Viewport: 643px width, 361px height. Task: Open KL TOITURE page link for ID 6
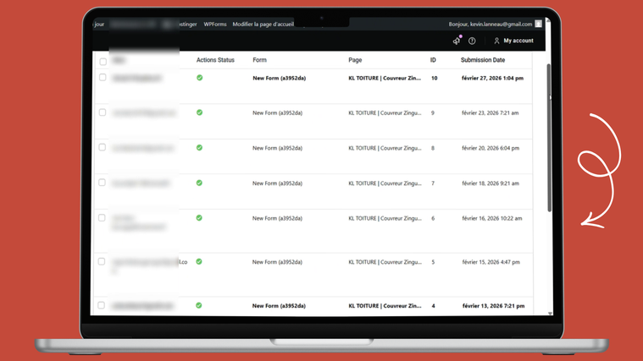pyautogui.click(x=385, y=219)
